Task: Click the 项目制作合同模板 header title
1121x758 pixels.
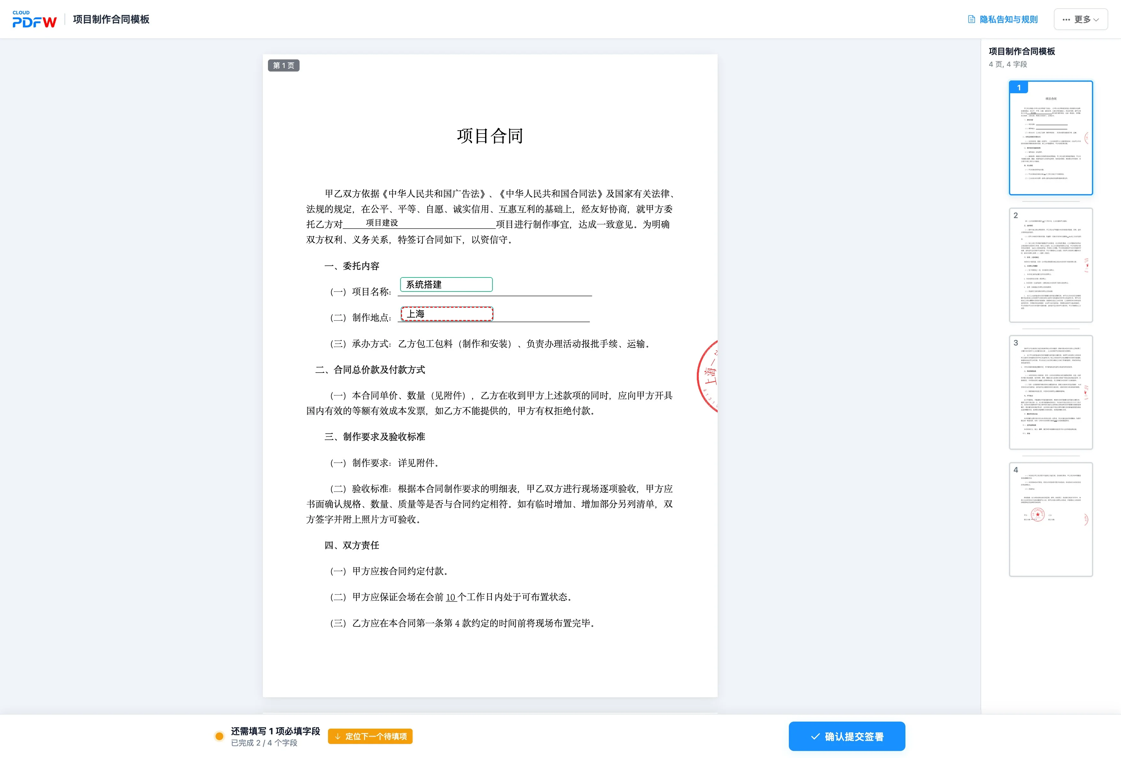Action: pos(111,19)
